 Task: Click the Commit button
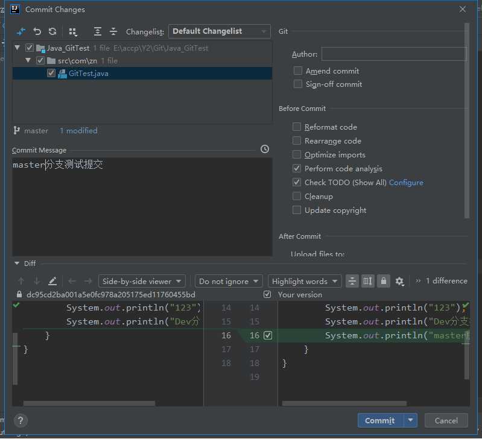pos(380,420)
